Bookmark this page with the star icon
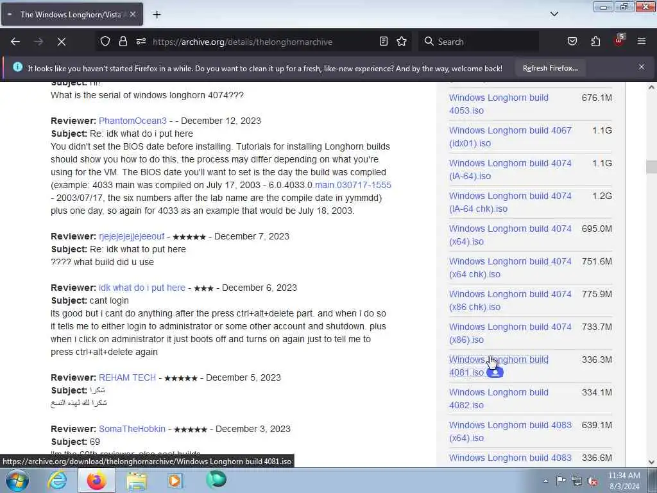 [402, 42]
